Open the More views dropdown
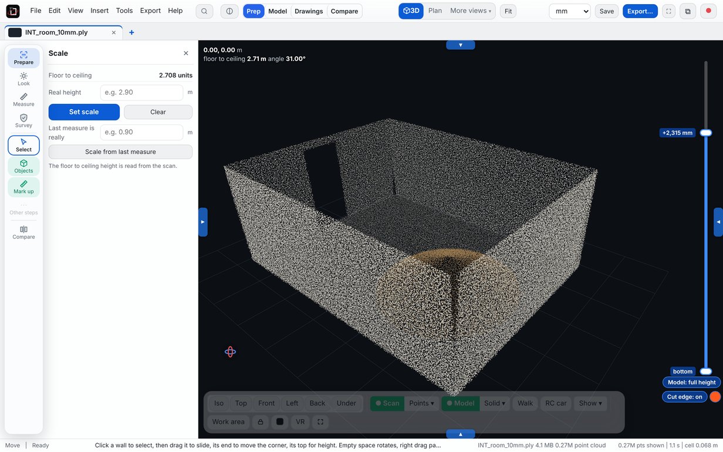The height and width of the screenshot is (452, 723). click(x=471, y=11)
